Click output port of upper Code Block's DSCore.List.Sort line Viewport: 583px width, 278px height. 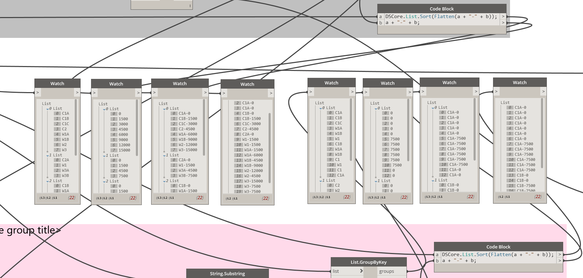(503, 16)
